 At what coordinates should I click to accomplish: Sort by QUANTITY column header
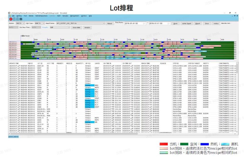[80, 64]
